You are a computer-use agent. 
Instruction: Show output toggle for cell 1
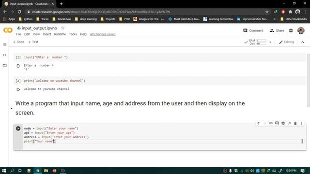pos(18,66)
